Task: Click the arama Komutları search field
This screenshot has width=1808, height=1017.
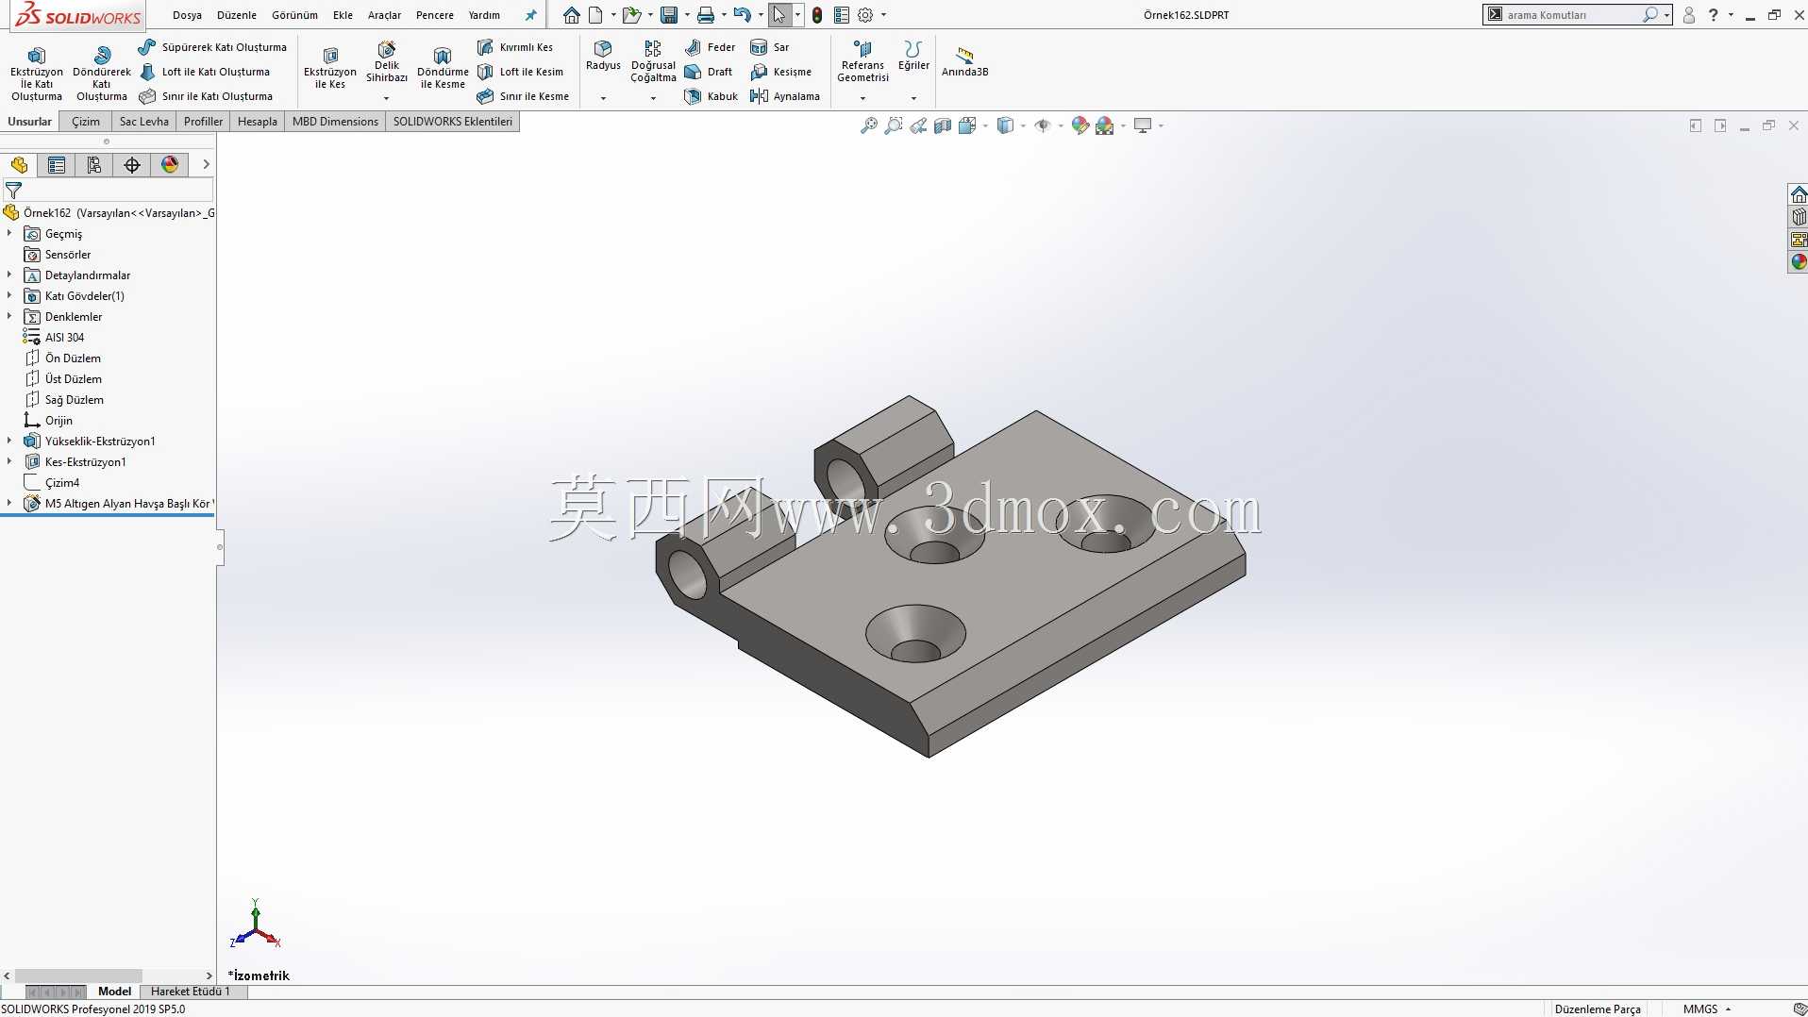Action: click(1570, 15)
